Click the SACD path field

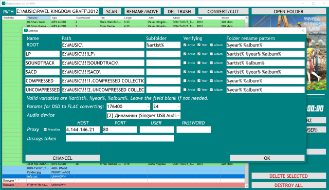click(x=103, y=72)
